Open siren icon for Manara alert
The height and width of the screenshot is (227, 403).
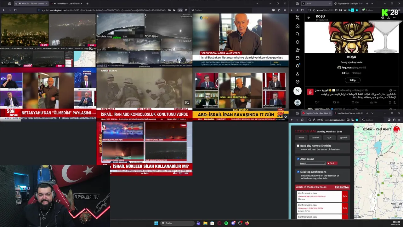[345, 196]
